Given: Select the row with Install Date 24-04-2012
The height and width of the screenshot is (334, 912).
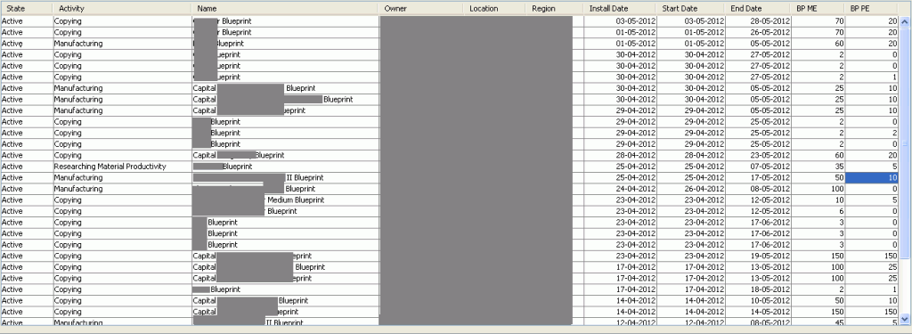Looking at the screenshot, I should (x=450, y=189).
